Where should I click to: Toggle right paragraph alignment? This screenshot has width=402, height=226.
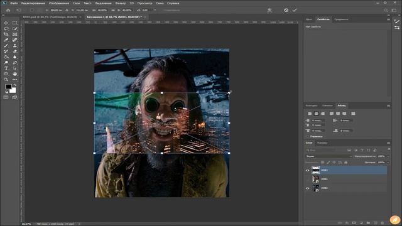(x=322, y=114)
